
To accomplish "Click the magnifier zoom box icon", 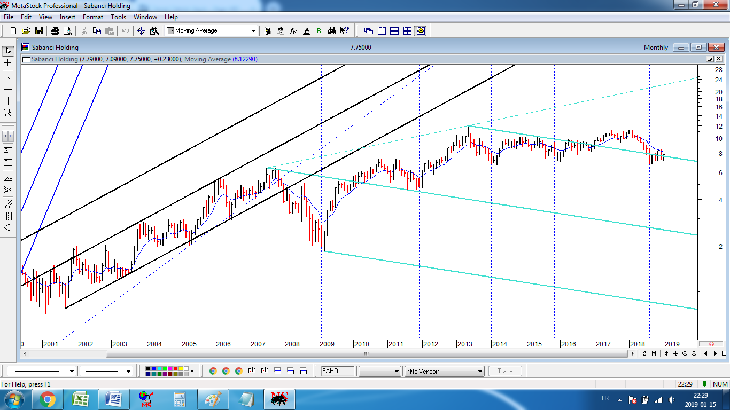I will [x=154, y=30].
